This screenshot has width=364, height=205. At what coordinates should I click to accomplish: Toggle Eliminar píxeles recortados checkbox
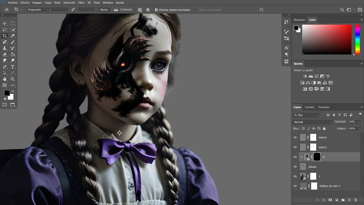[x=156, y=10]
